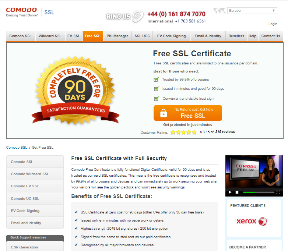Click the Free SSL Certificate heading
Screen dimensions: 288x251
[x=192, y=54]
